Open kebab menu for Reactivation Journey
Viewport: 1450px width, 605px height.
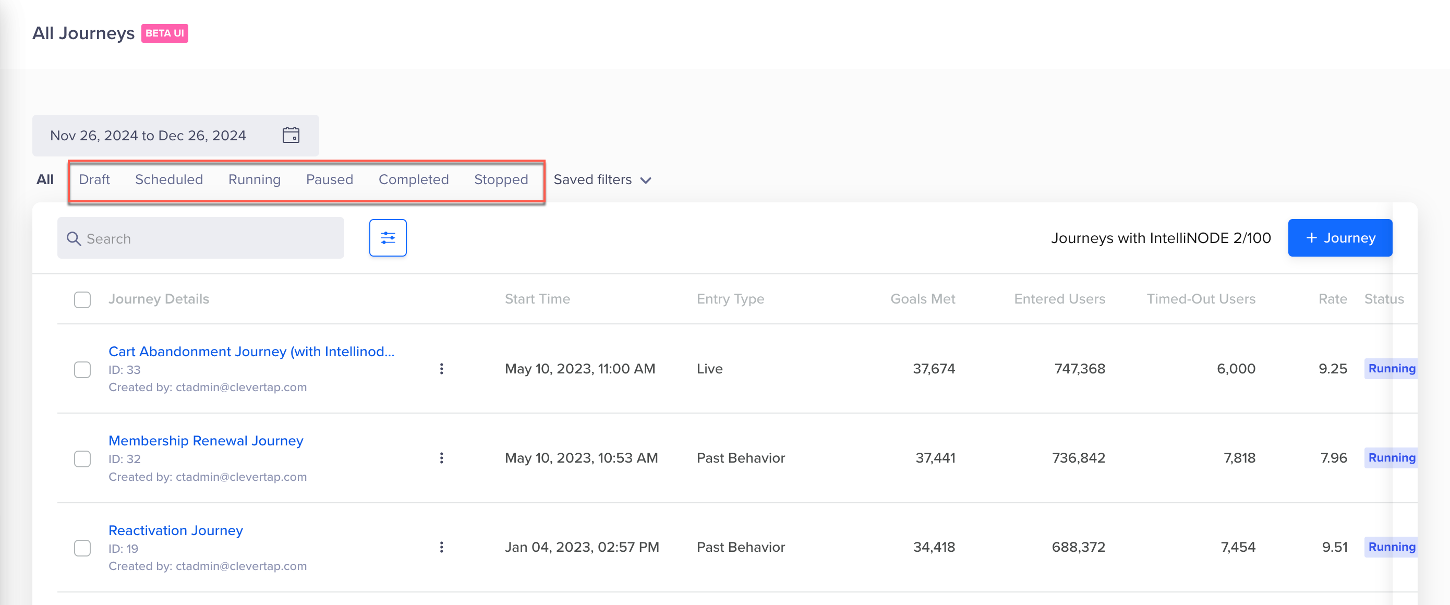441,547
